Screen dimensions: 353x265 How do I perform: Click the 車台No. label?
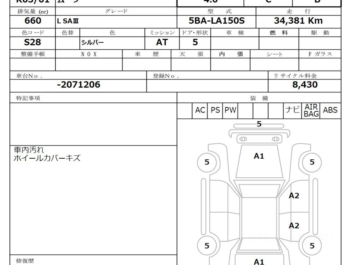(29, 76)
